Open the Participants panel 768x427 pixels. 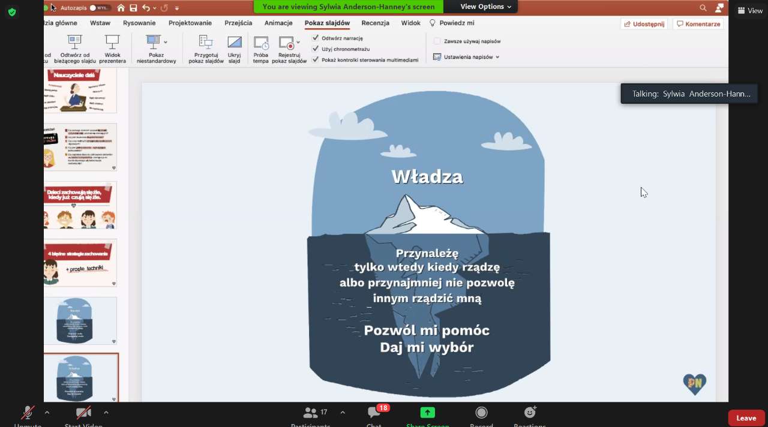click(311, 413)
